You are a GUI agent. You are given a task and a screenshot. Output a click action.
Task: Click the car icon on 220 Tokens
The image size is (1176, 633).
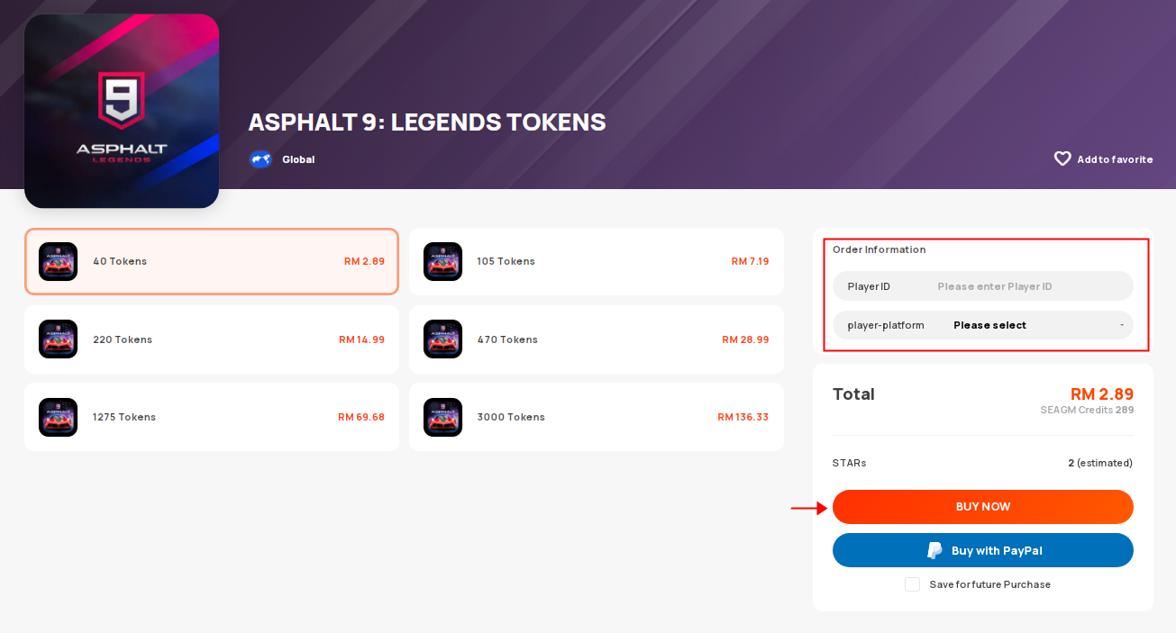(x=58, y=339)
